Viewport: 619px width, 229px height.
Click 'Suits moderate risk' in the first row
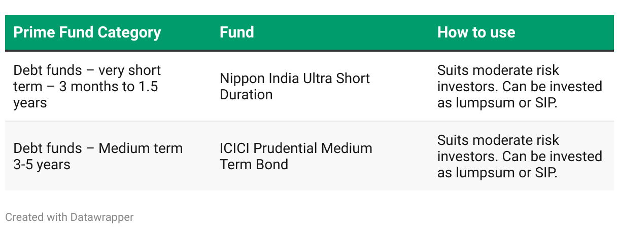498,70
